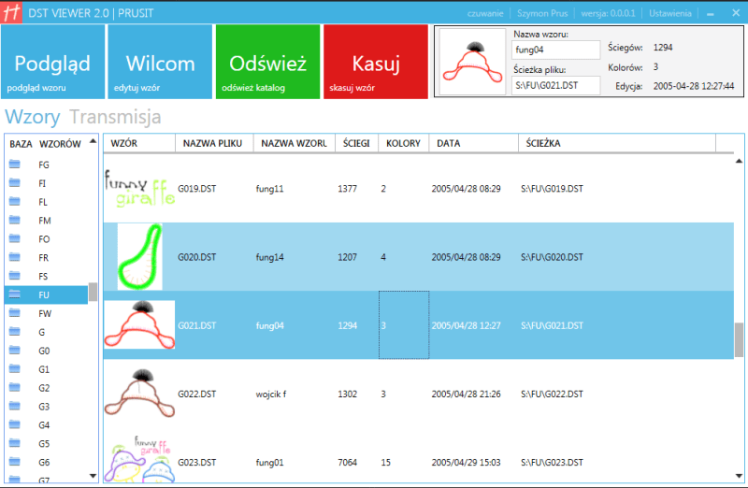
Task: Select the G5 folder icon
Action: 14,443
